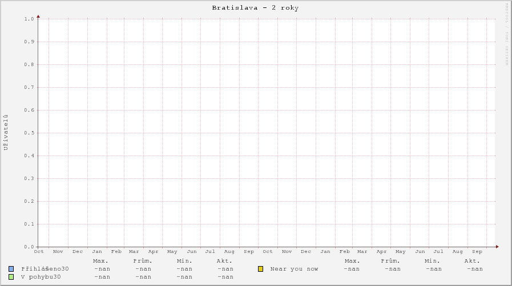Screen dimensions: 512x286
Task: Click the Near you now legend label
Action: (x=294, y=269)
